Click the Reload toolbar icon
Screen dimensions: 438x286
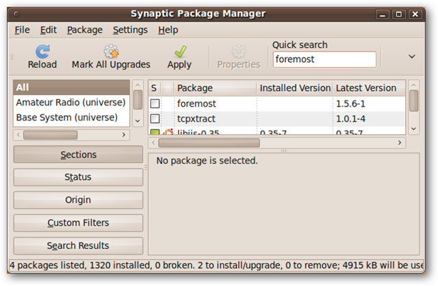pos(42,51)
